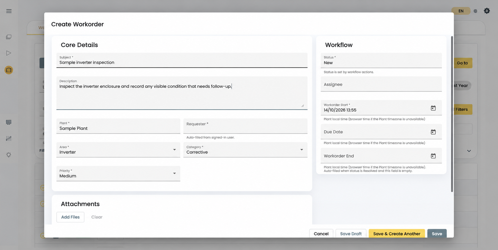Click inside the Description text area

(182, 93)
